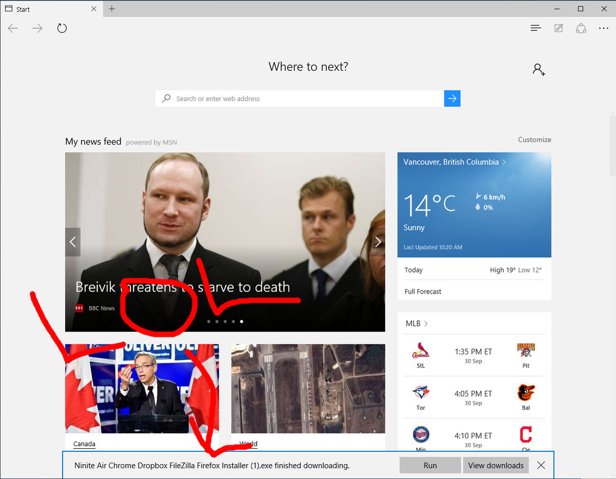Viewport: 616px width, 479px height.
Task: Select the Start tab
Action: click(50, 9)
